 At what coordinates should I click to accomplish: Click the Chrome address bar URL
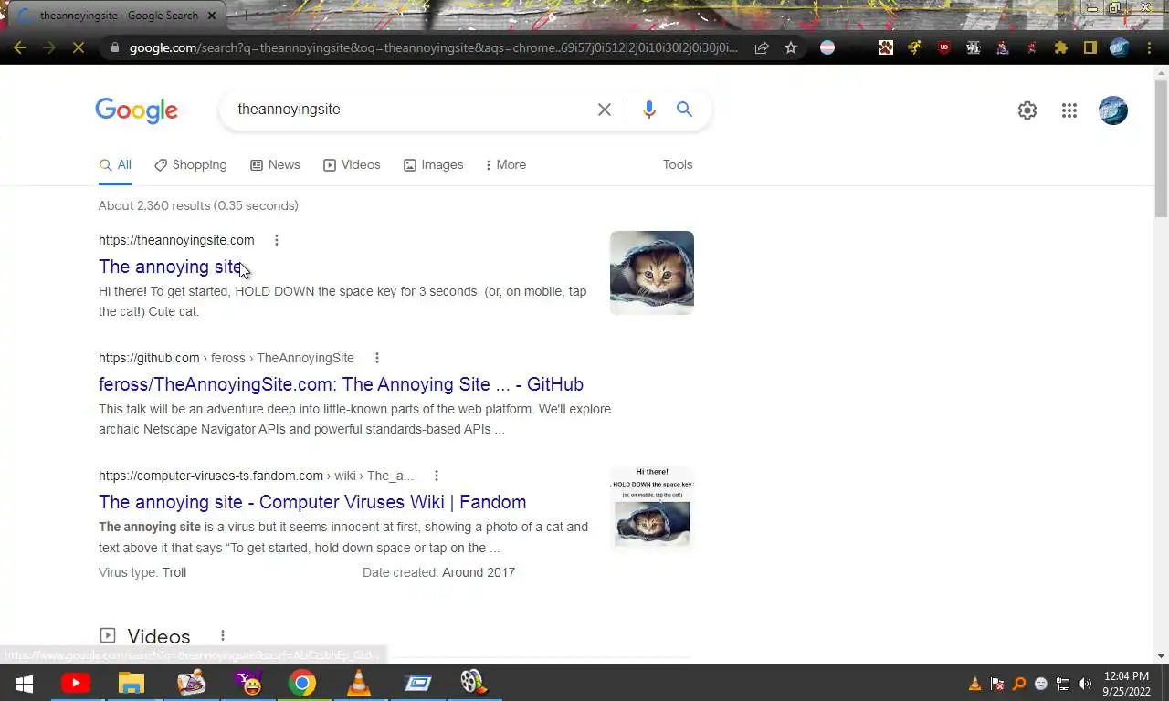[434, 47]
